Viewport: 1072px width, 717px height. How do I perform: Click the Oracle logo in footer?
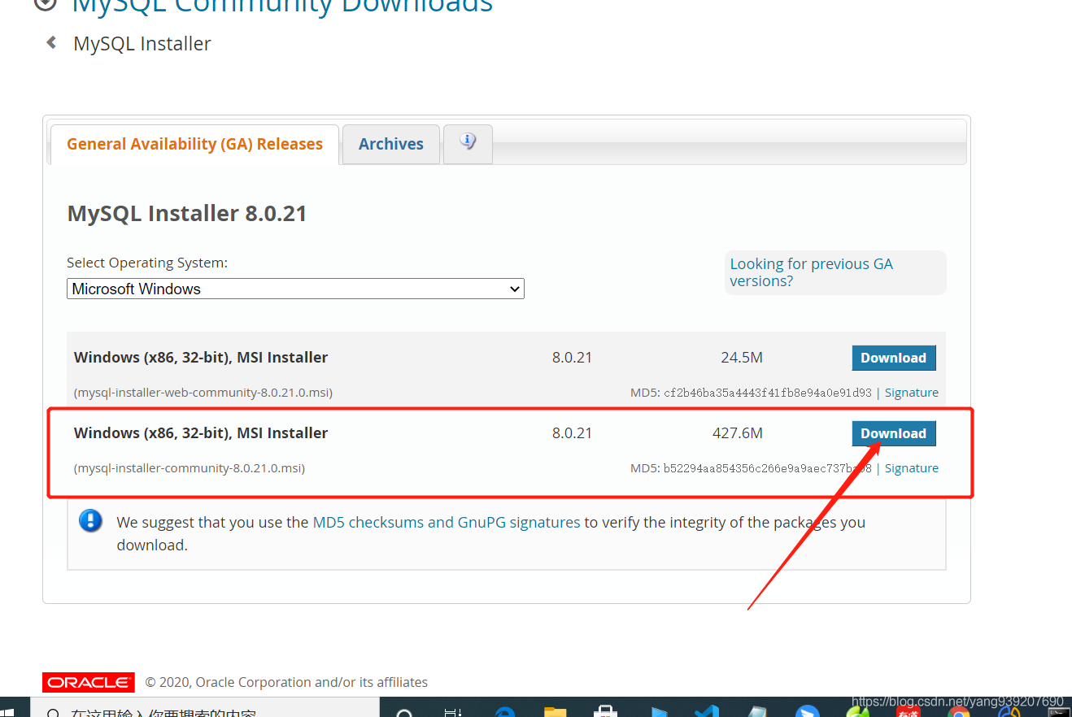(89, 682)
